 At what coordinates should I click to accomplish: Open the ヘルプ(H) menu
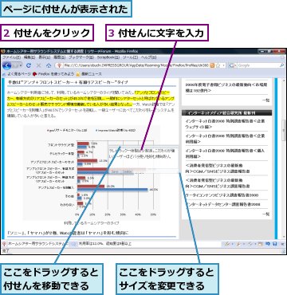[149, 57]
